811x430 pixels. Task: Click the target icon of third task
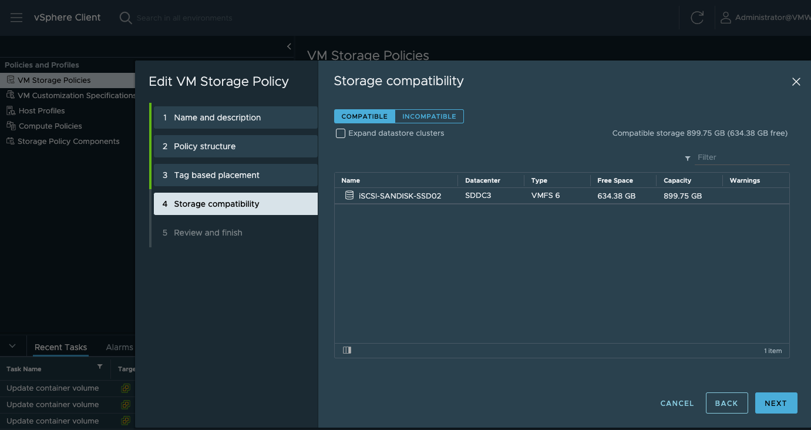(x=125, y=421)
